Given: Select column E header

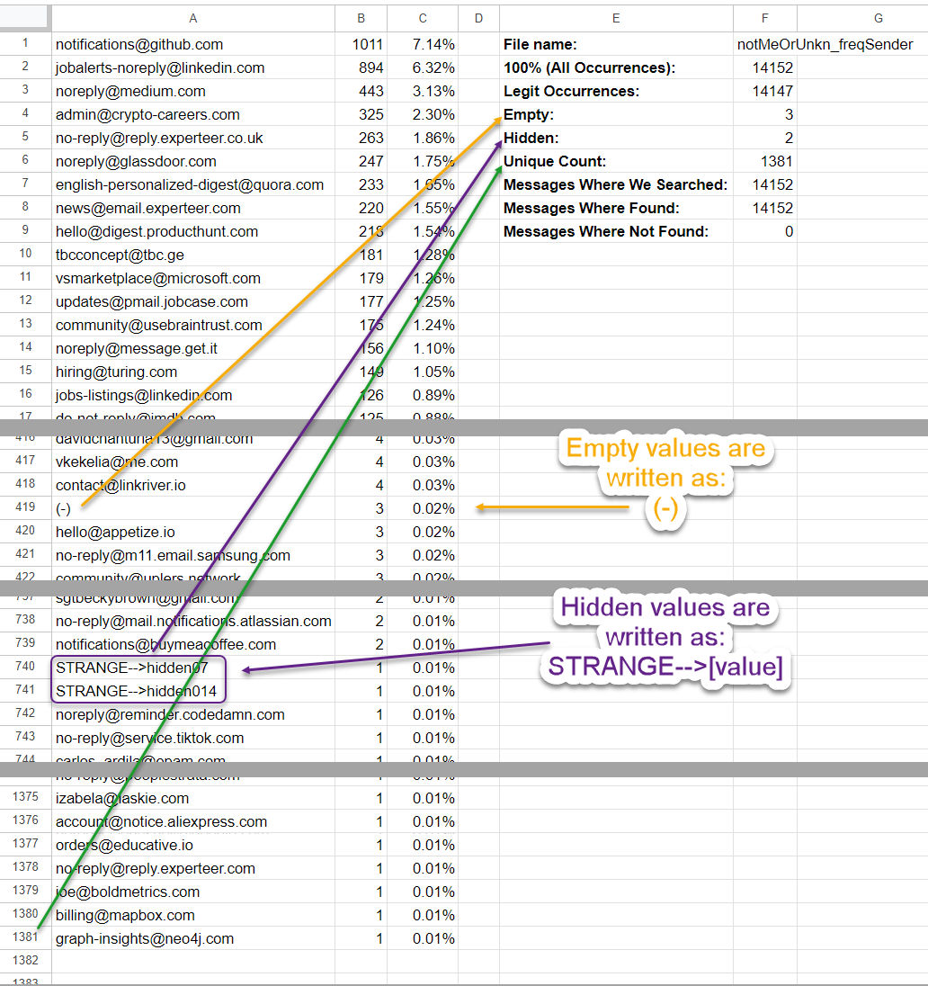Looking at the screenshot, I should (616, 18).
